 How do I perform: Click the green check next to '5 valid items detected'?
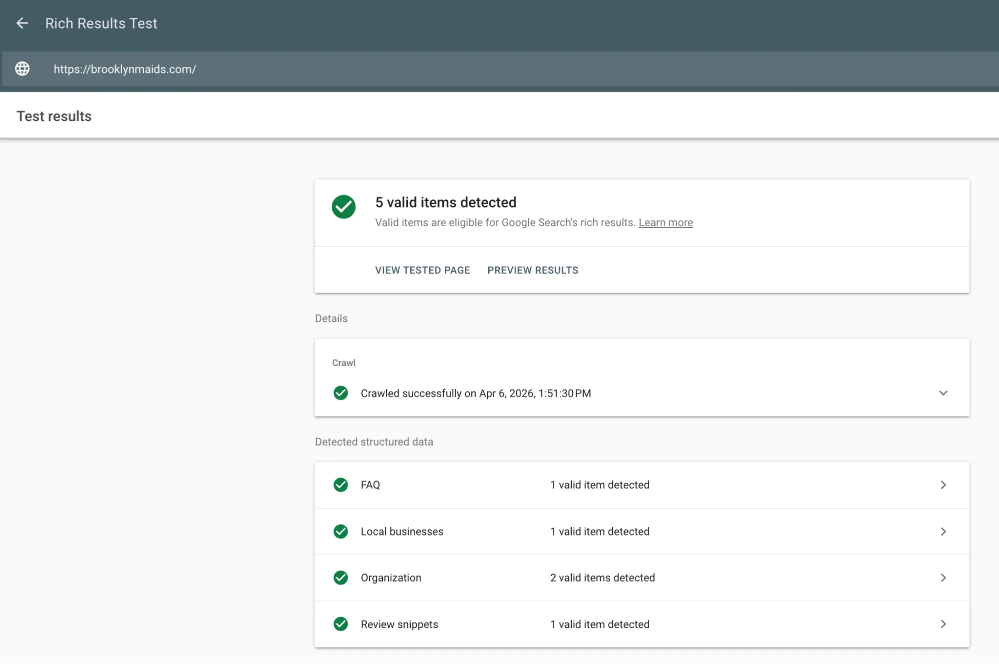point(343,206)
